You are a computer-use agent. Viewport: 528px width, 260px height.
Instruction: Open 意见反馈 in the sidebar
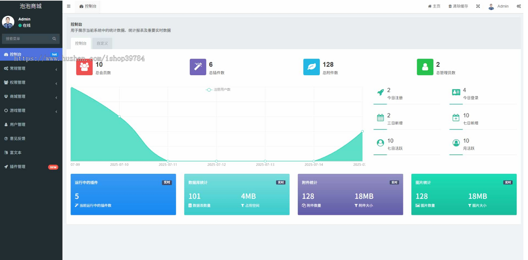point(31,139)
